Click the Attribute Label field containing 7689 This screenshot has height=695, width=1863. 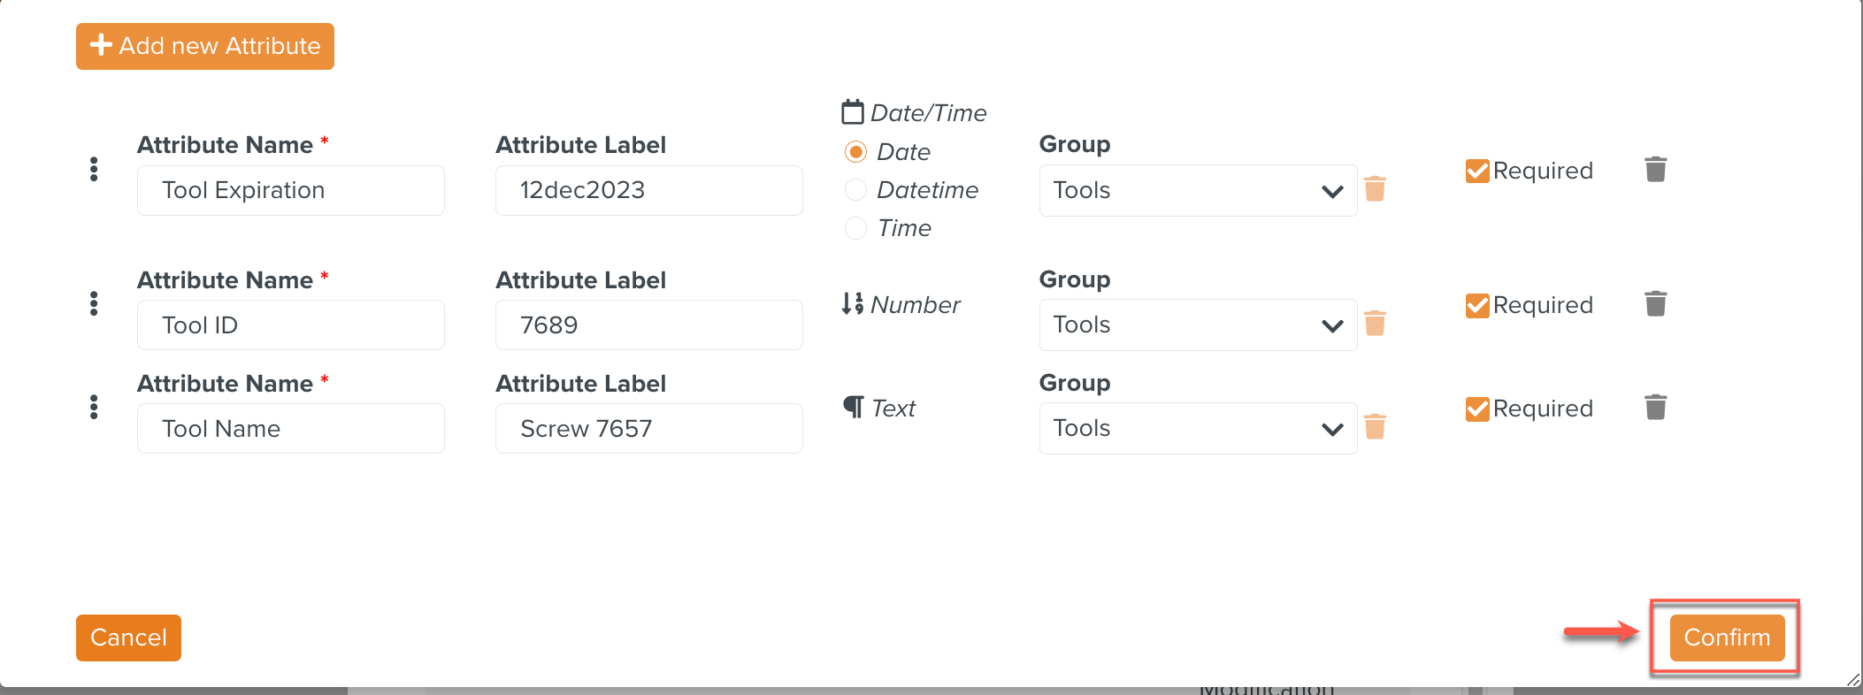tap(648, 325)
